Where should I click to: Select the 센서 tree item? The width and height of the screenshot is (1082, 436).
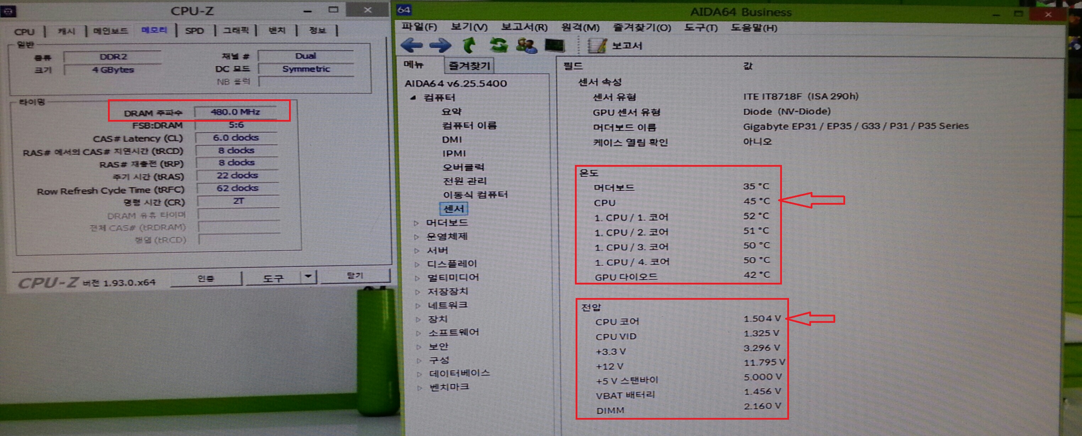click(453, 209)
